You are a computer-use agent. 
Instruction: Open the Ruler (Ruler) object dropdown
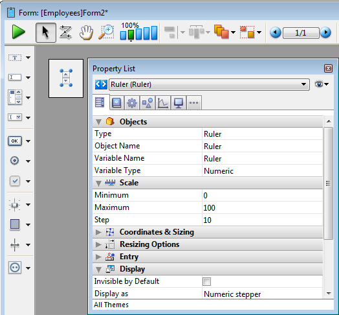pos(209,84)
